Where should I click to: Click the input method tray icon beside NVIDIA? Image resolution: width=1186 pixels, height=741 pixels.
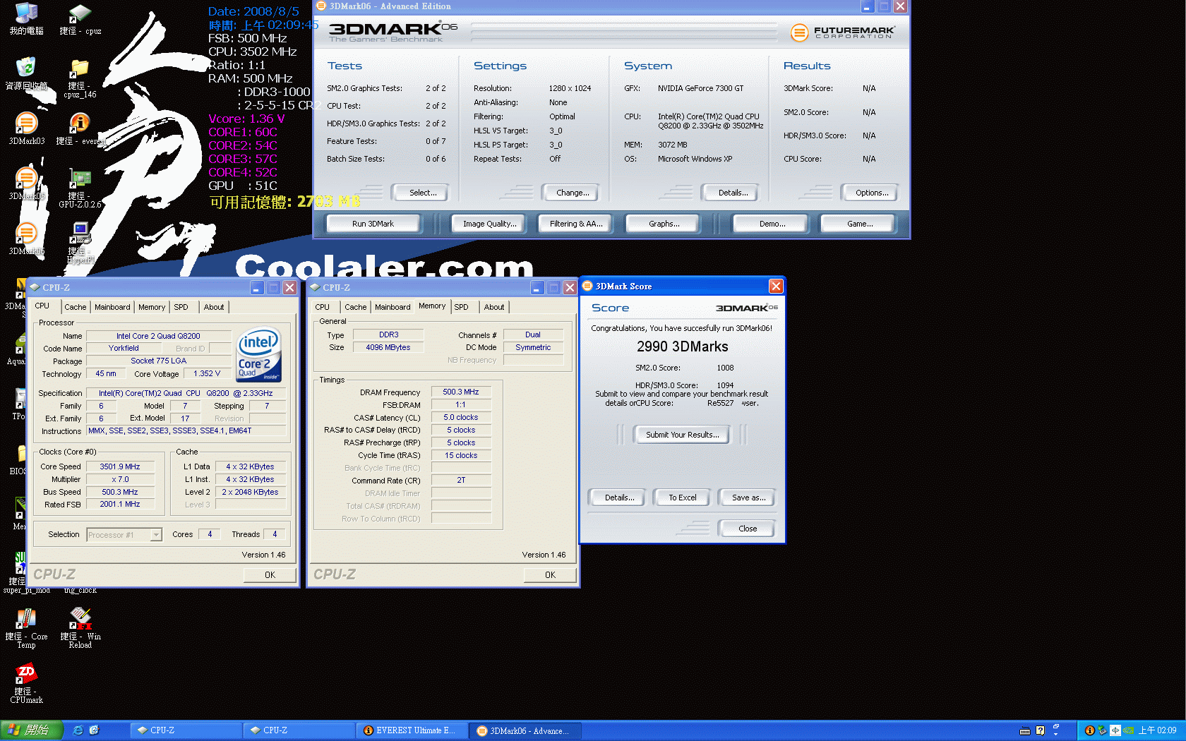point(1115,730)
